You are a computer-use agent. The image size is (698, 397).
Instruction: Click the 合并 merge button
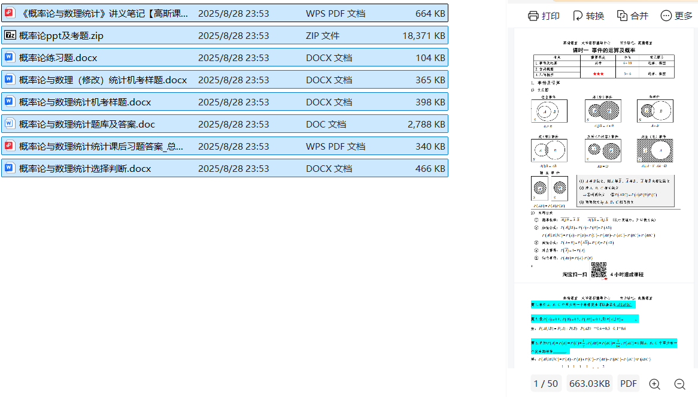tap(633, 16)
